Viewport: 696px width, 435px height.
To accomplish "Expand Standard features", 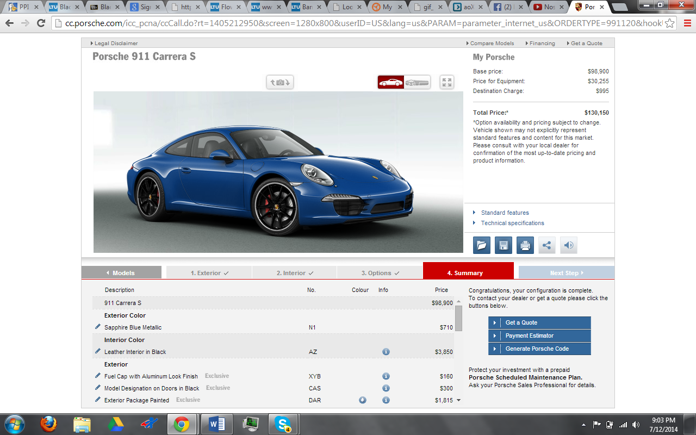I will click(505, 213).
